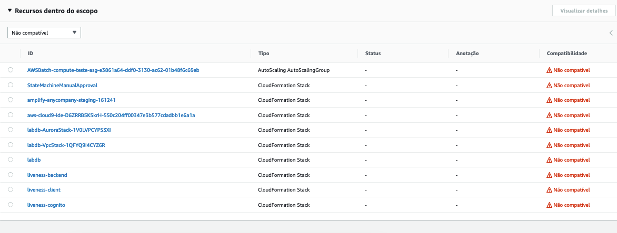Click the Tipo column header
This screenshot has height=233, width=617.
[264, 53]
